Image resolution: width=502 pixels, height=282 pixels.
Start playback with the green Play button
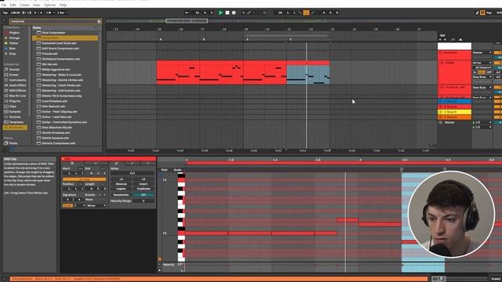pos(220,13)
